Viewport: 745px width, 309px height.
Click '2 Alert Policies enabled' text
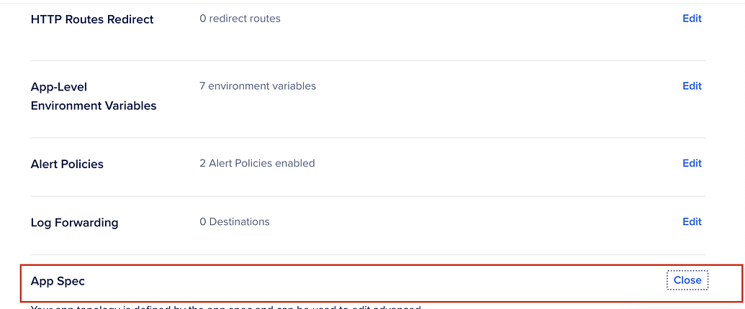pos(257,163)
